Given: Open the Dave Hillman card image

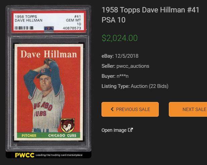Looking at the screenshot, I should click(x=49, y=92).
